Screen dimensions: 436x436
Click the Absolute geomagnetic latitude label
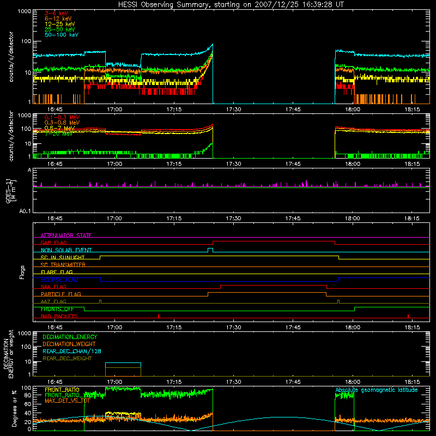377,390
